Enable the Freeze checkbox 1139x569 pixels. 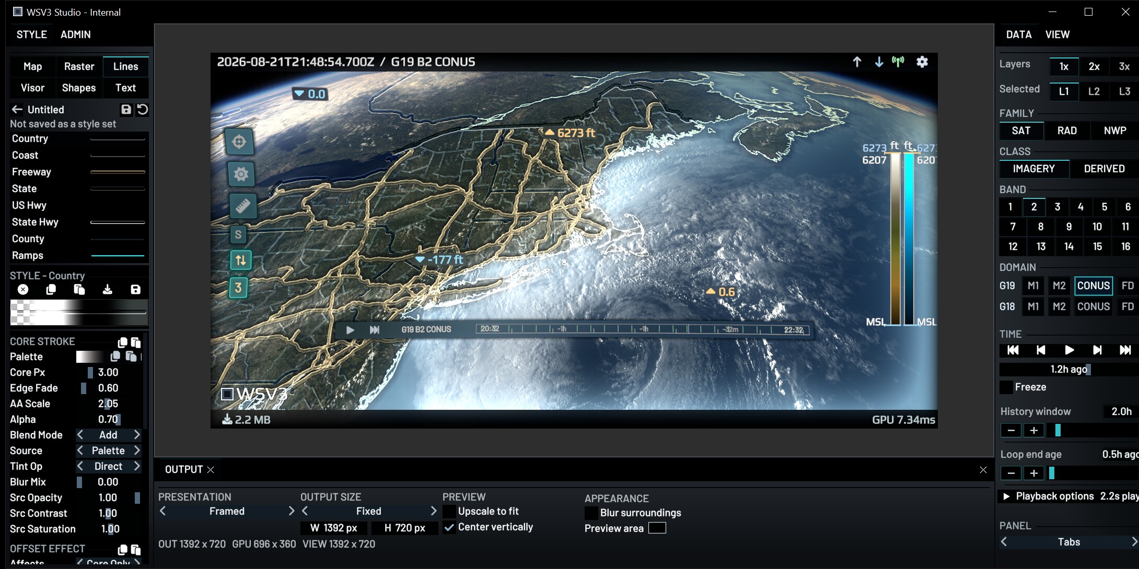pos(1006,387)
